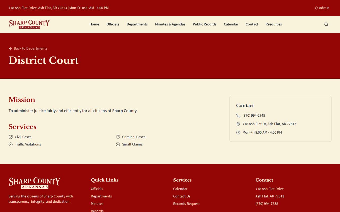Click the phone icon in Contact card
The width and height of the screenshot is (340, 212).
(x=238, y=116)
